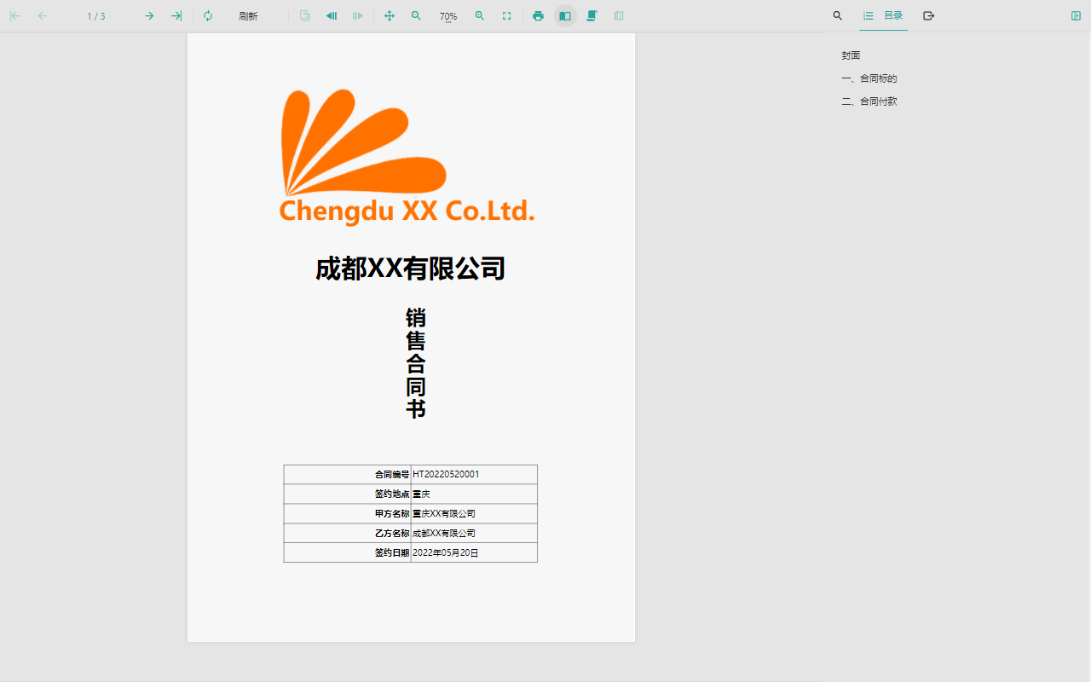Enter fullscreen view mode
Image resolution: width=1091 pixels, height=682 pixels.
507,16
